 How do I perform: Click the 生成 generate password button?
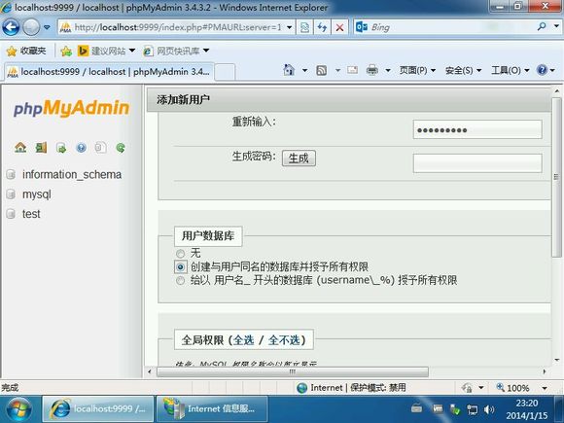click(x=299, y=159)
